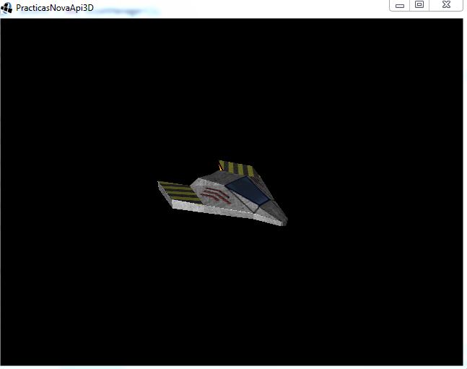Click the PracticasNovaApi3D title text
The width and height of the screenshot is (467, 369).
click(55, 8)
